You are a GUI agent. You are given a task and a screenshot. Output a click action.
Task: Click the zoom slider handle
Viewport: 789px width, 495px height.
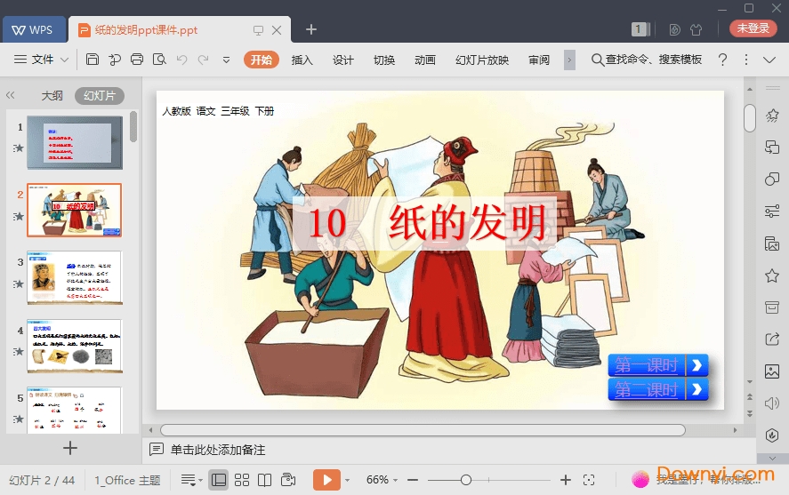[466, 481]
